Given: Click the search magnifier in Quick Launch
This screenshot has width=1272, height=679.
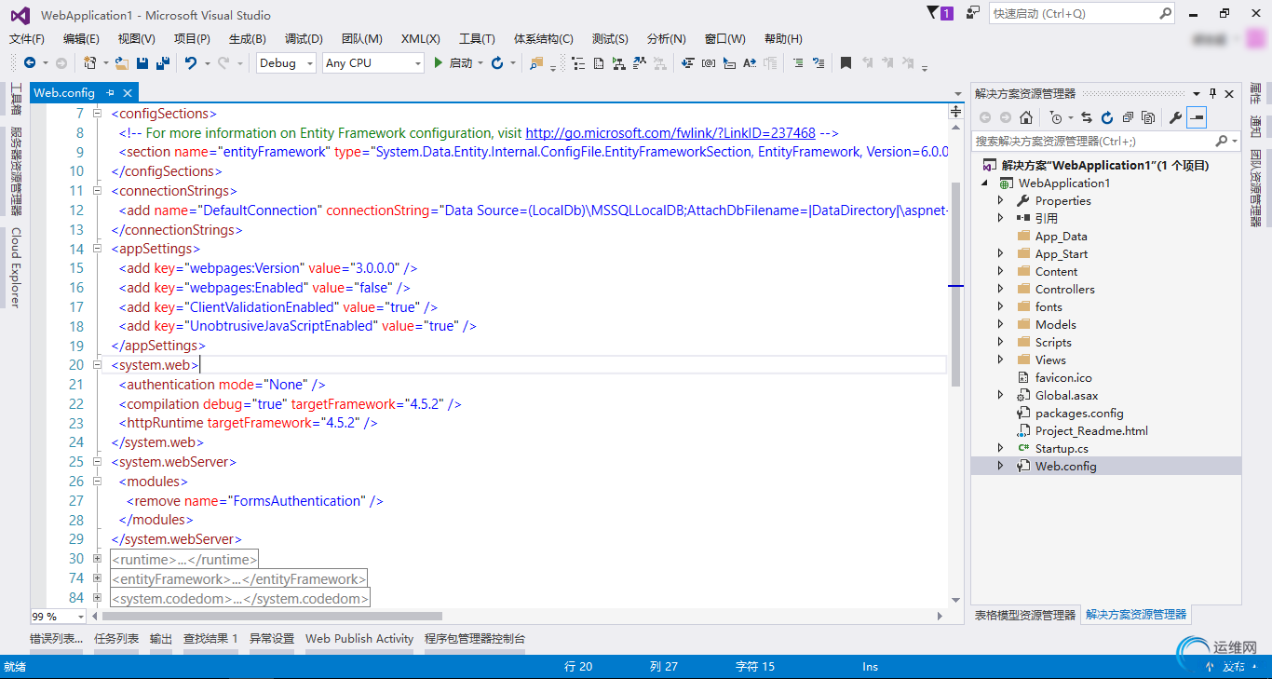Looking at the screenshot, I should click(x=1165, y=13).
